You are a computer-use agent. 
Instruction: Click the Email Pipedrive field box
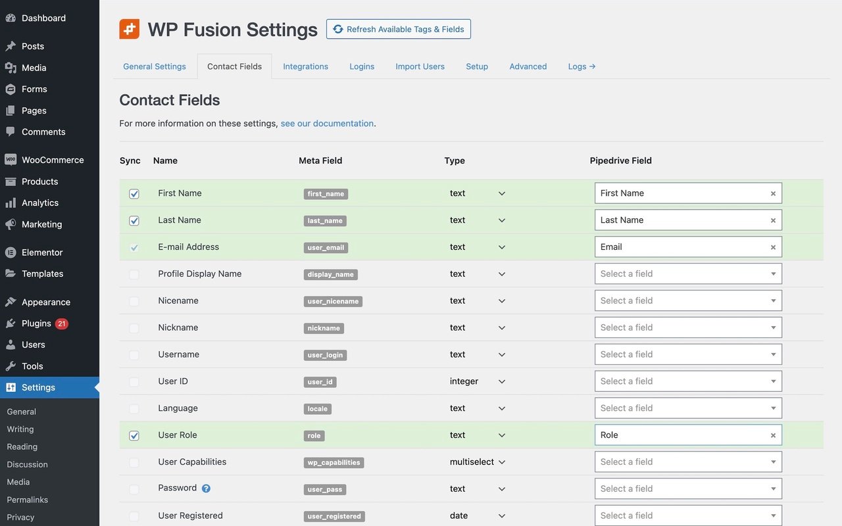pyautogui.click(x=681, y=247)
